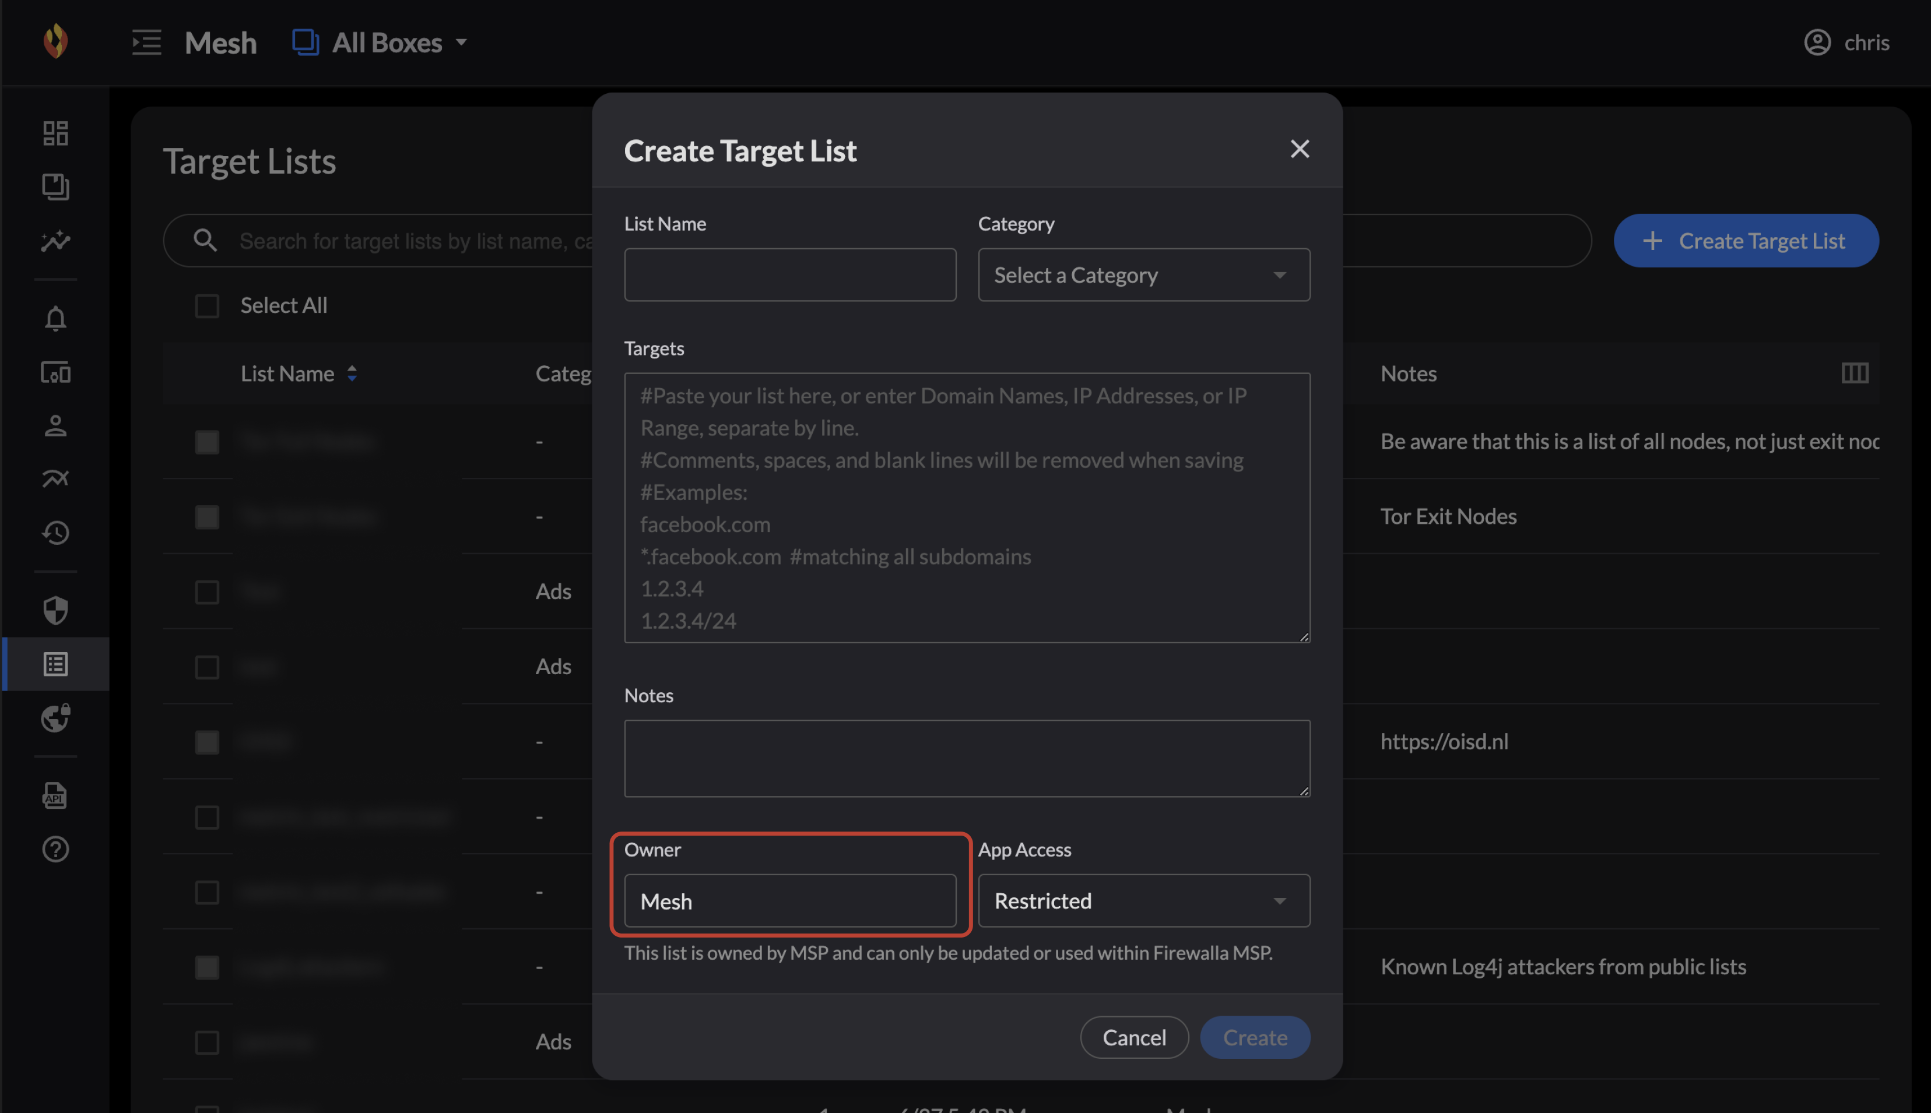Click the history clock icon in the sidebar
The image size is (1931, 1113).
[55, 532]
